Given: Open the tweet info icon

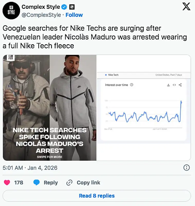Looking at the screenshot, I should 187,168.
